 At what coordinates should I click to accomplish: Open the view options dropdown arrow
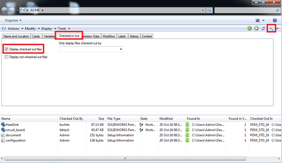(x=263, y=20)
